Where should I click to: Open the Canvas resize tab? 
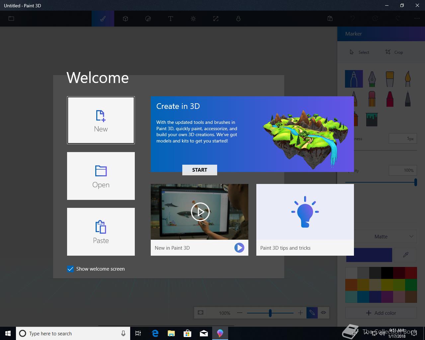(x=216, y=19)
